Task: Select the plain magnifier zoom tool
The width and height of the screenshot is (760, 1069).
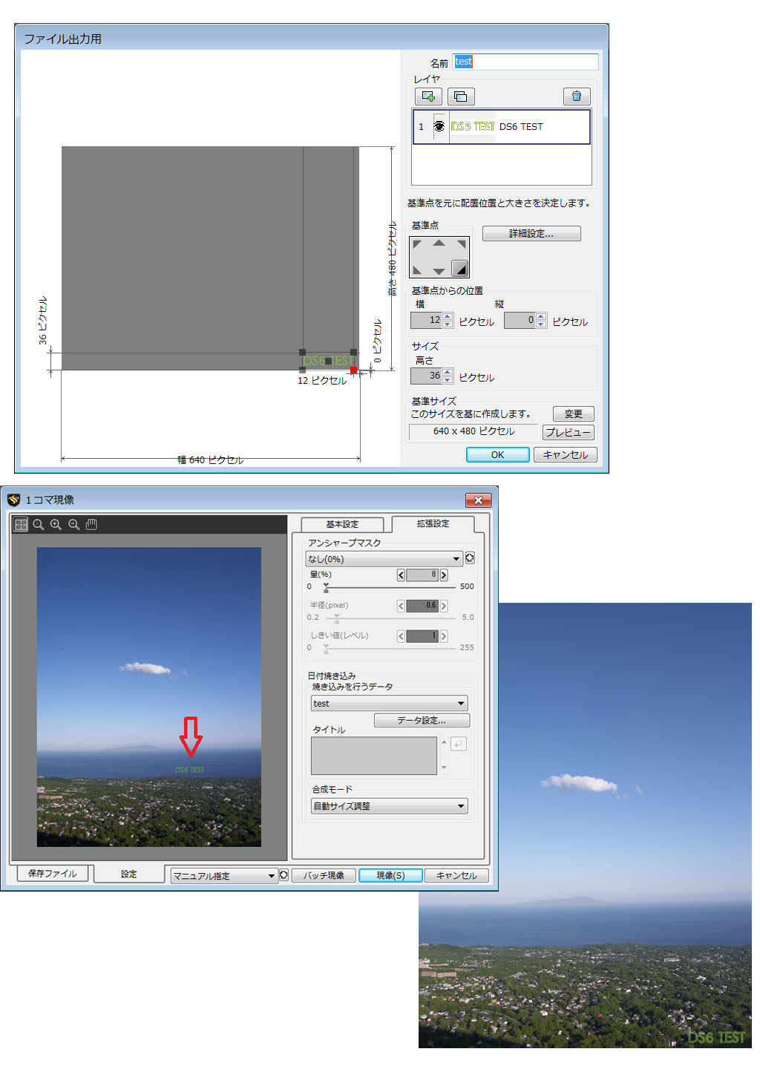Action: pyautogui.click(x=39, y=524)
